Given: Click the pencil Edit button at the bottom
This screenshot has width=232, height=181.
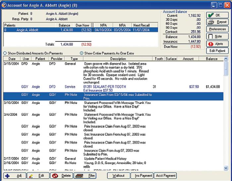Looking at the screenshot, I should tap(38, 175).
